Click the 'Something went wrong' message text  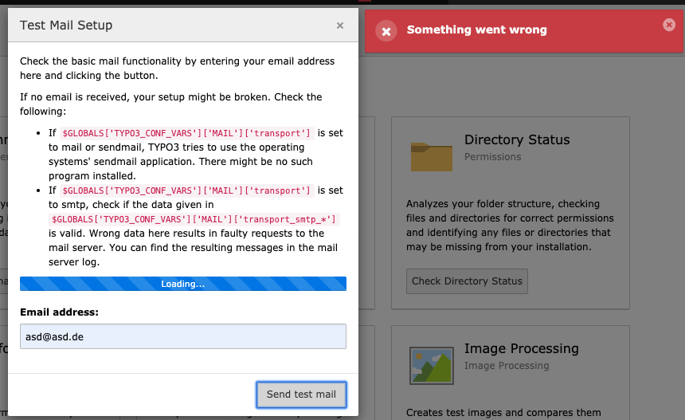tap(476, 30)
